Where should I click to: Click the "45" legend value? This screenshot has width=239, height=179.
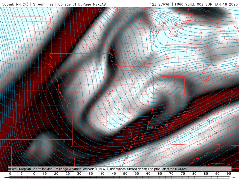coord(114,174)
